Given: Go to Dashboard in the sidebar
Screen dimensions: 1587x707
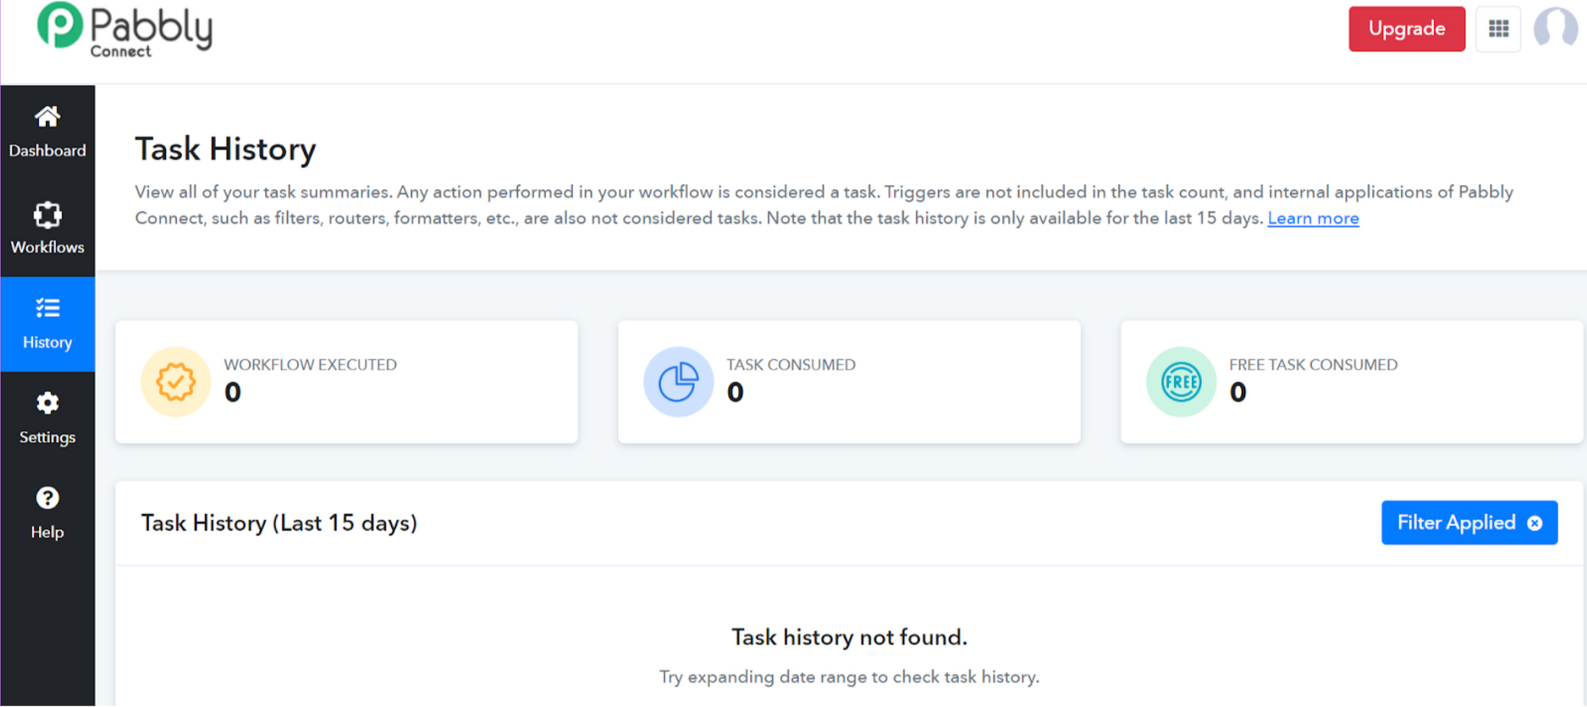Looking at the screenshot, I should (x=48, y=133).
